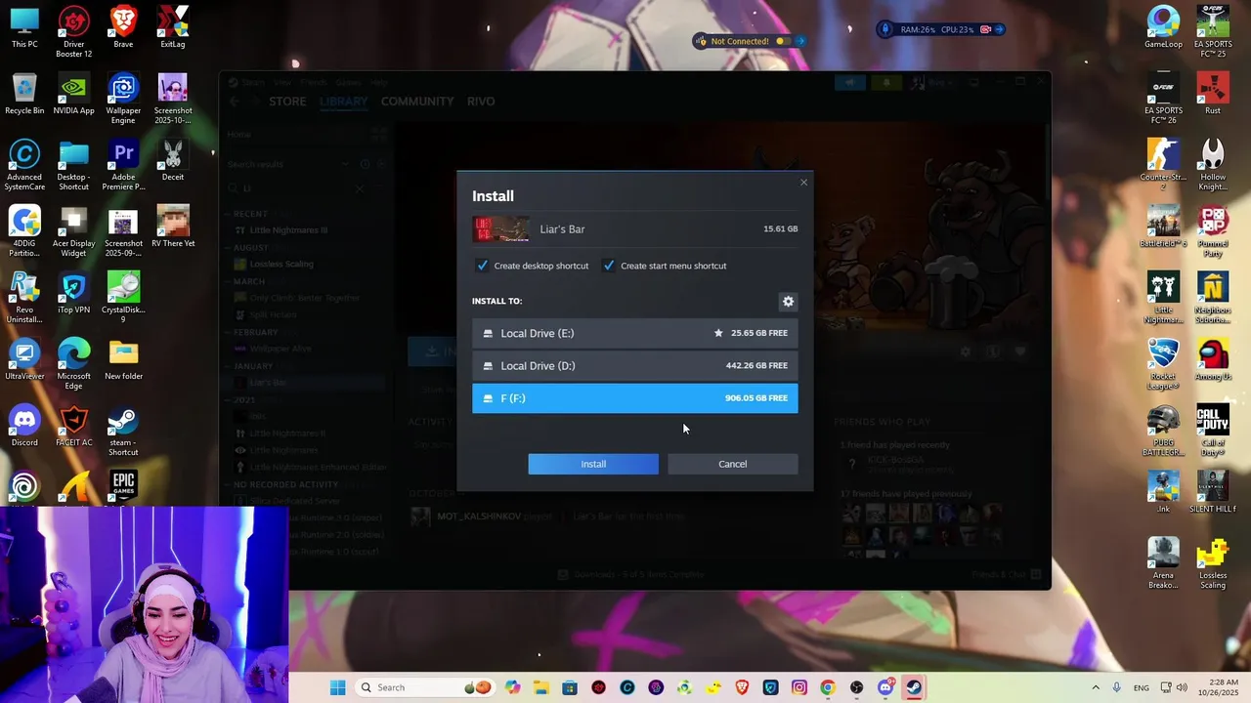Open Rust game desktop icon
The width and height of the screenshot is (1251, 703).
[1213, 95]
